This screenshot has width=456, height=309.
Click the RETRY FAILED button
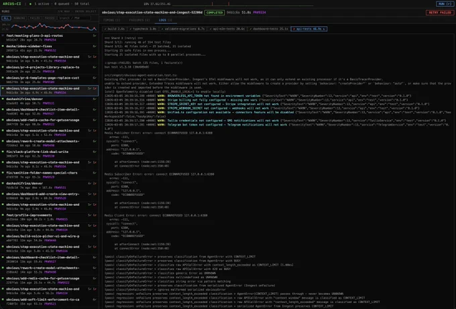click(440, 13)
